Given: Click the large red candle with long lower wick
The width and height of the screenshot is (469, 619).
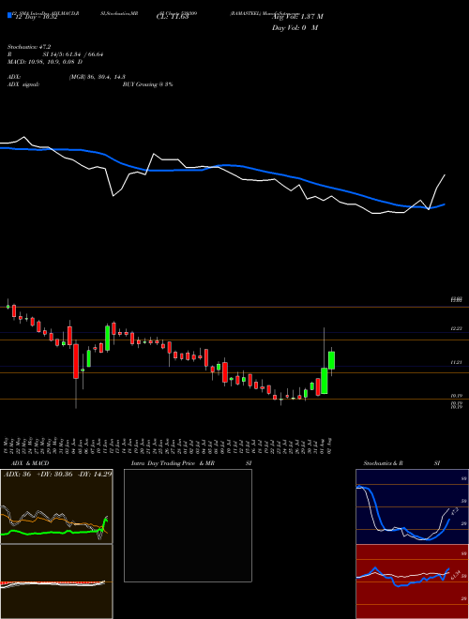Looking at the screenshot, I should (x=76, y=361).
